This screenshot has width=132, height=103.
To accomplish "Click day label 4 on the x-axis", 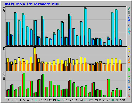I will 20,100.
